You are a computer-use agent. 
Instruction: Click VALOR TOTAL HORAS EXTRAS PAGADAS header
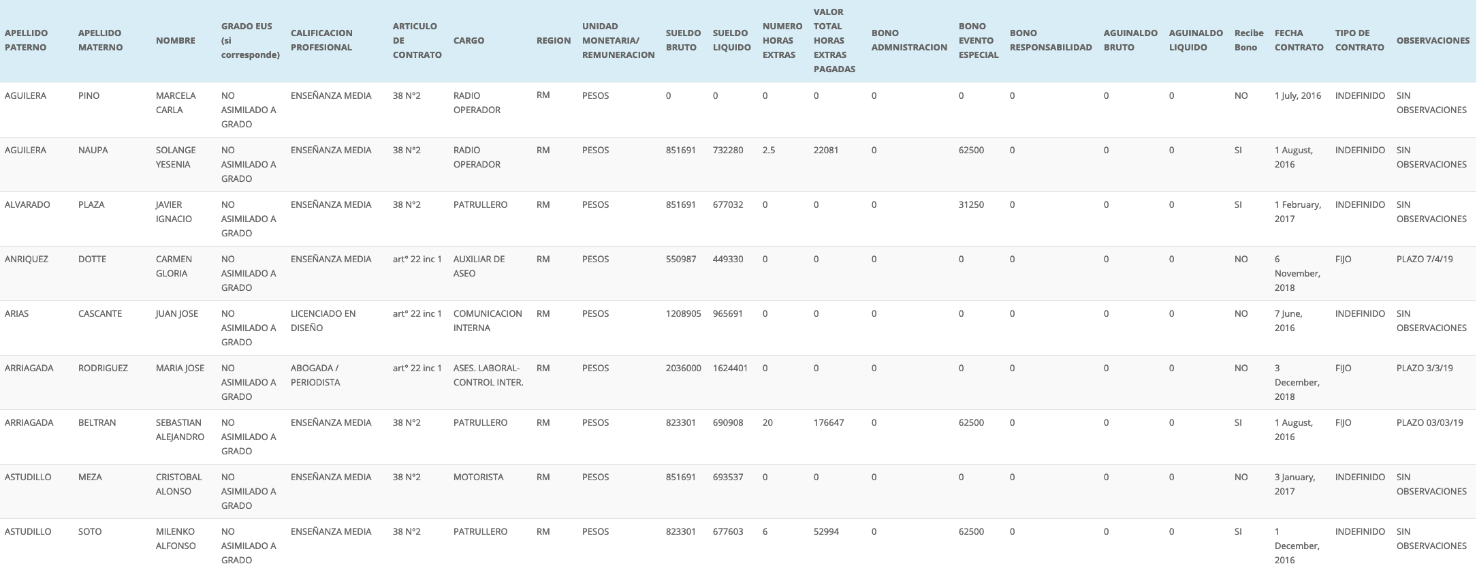[834, 40]
